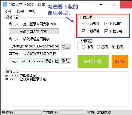Viewport: 132px width, 115px height.
Task: Select 高清 video quality
Action: pyautogui.click(x=98, y=47)
